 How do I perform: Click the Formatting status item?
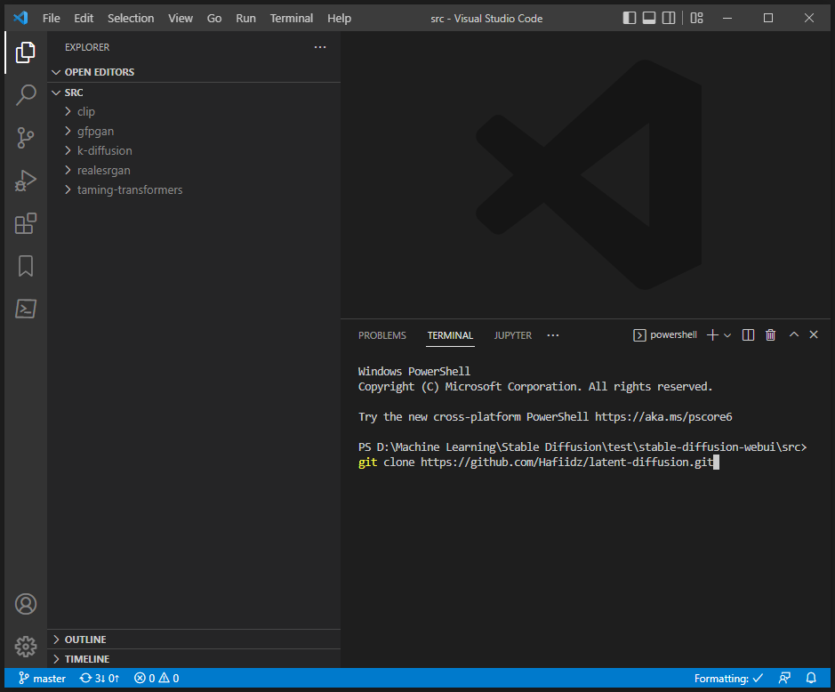point(728,678)
